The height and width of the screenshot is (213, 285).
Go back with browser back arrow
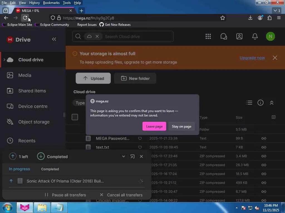[x=6, y=18]
